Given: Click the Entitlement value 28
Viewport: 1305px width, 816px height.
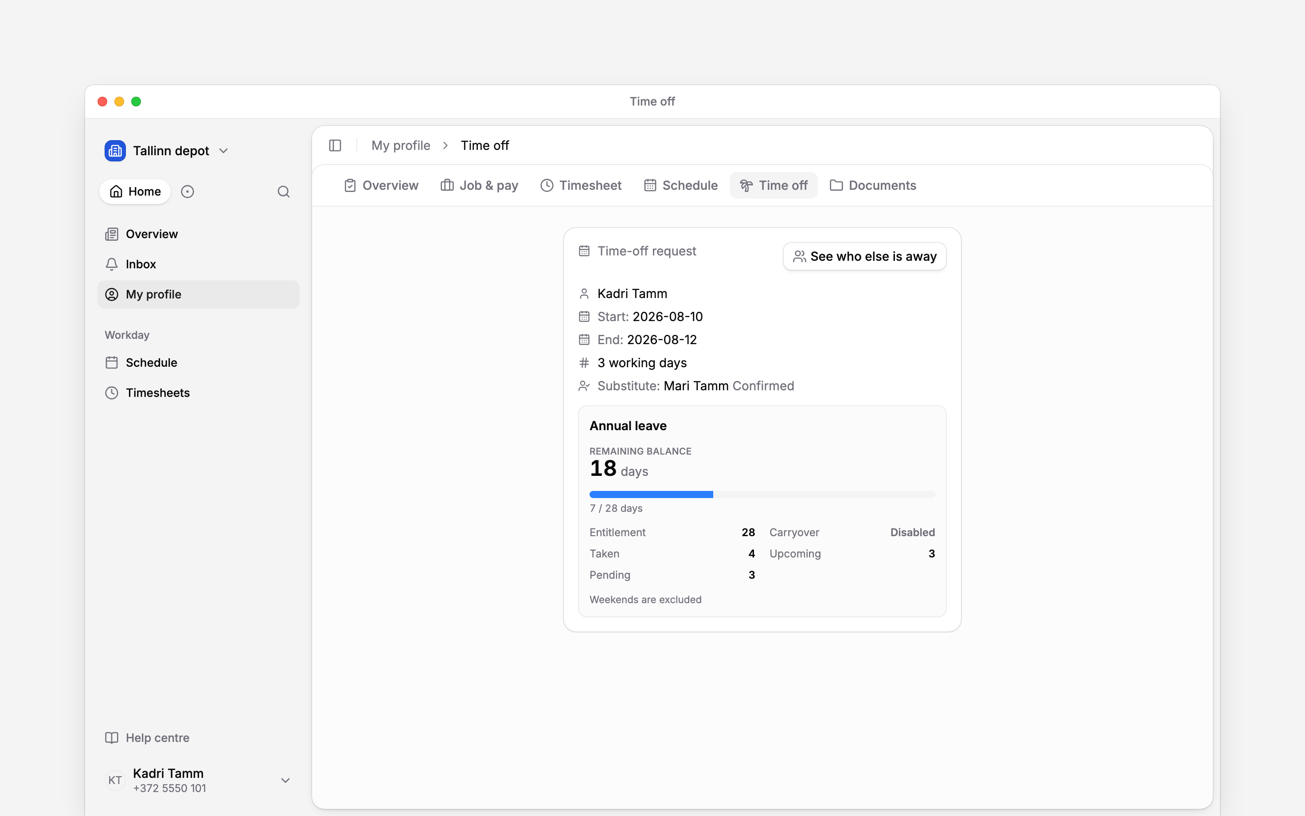Looking at the screenshot, I should click(x=749, y=532).
